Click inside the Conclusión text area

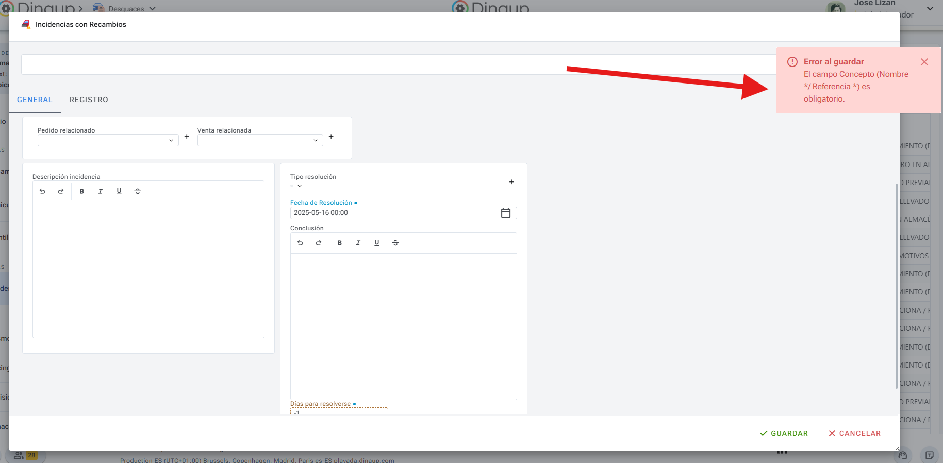point(403,326)
